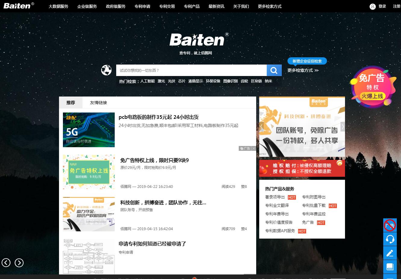The height and width of the screenshot is (279, 401).
Task: Open the 企业级服务 menu
Action: coord(87,6)
